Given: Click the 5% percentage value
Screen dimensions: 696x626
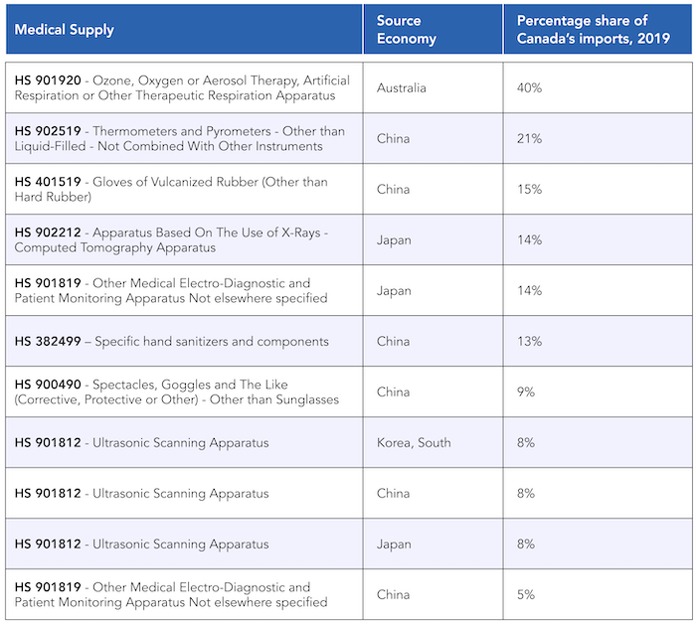Looking at the screenshot, I should tap(526, 595).
